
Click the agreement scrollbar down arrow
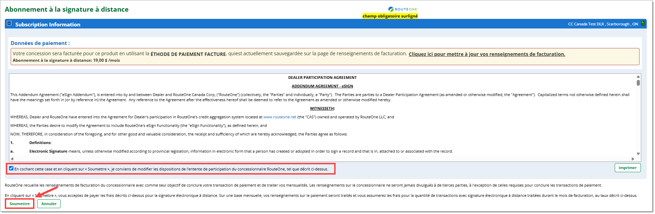[x=638, y=154]
